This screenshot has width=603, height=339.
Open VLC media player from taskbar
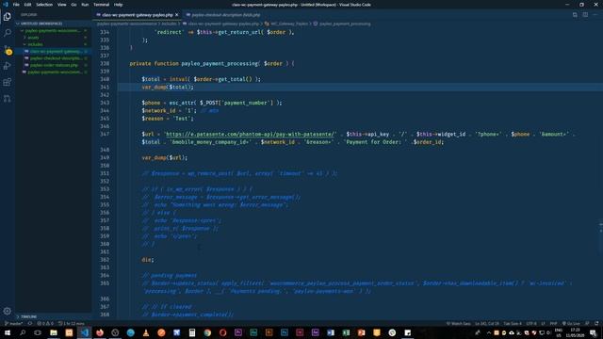pyautogui.click(x=146, y=332)
